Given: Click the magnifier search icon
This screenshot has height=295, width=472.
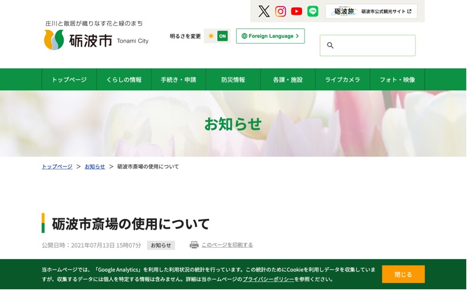Looking at the screenshot, I should (330, 45).
